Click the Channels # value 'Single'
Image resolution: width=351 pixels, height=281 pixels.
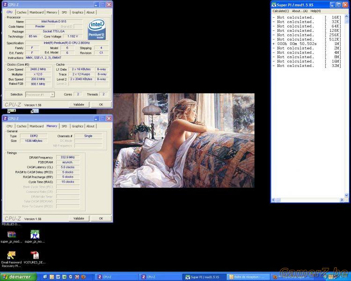[88, 136]
